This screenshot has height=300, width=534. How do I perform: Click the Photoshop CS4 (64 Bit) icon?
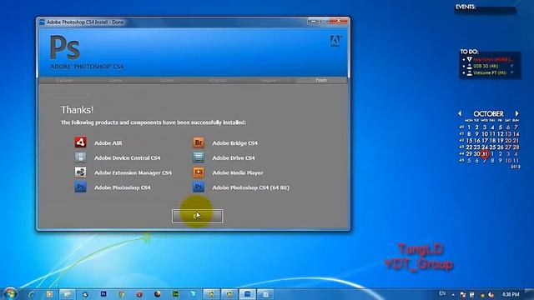199,187
